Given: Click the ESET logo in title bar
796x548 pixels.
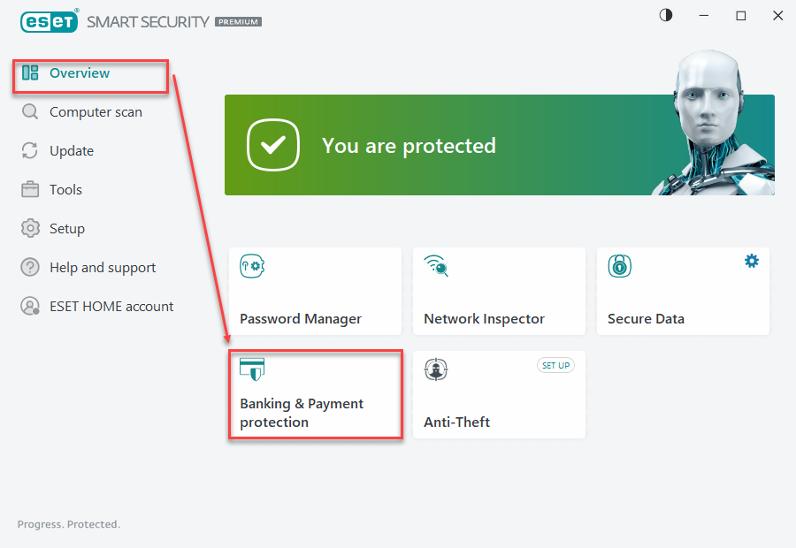Looking at the screenshot, I should (50, 21).
